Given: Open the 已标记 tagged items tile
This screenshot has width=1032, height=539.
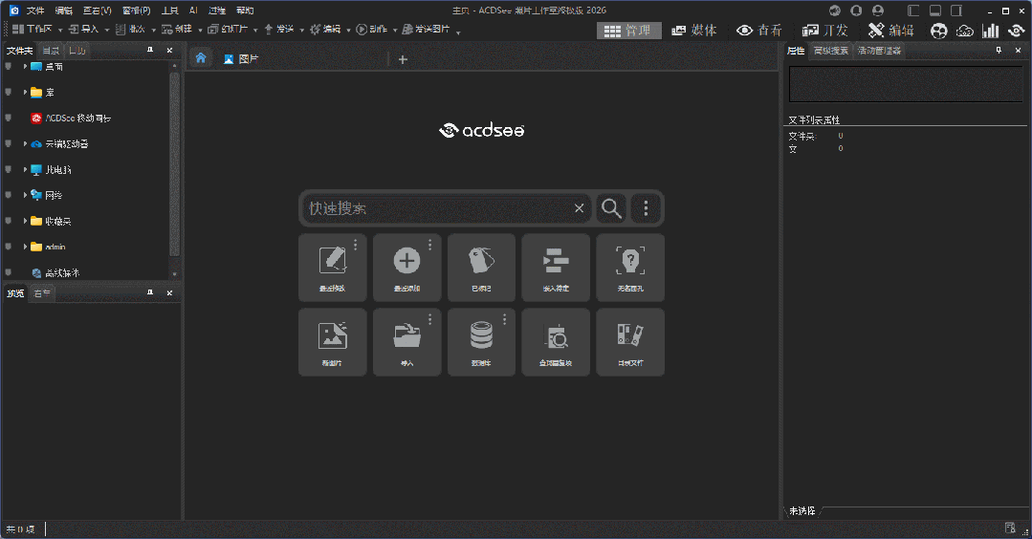Looking at the screenshot, I should 481,267.
